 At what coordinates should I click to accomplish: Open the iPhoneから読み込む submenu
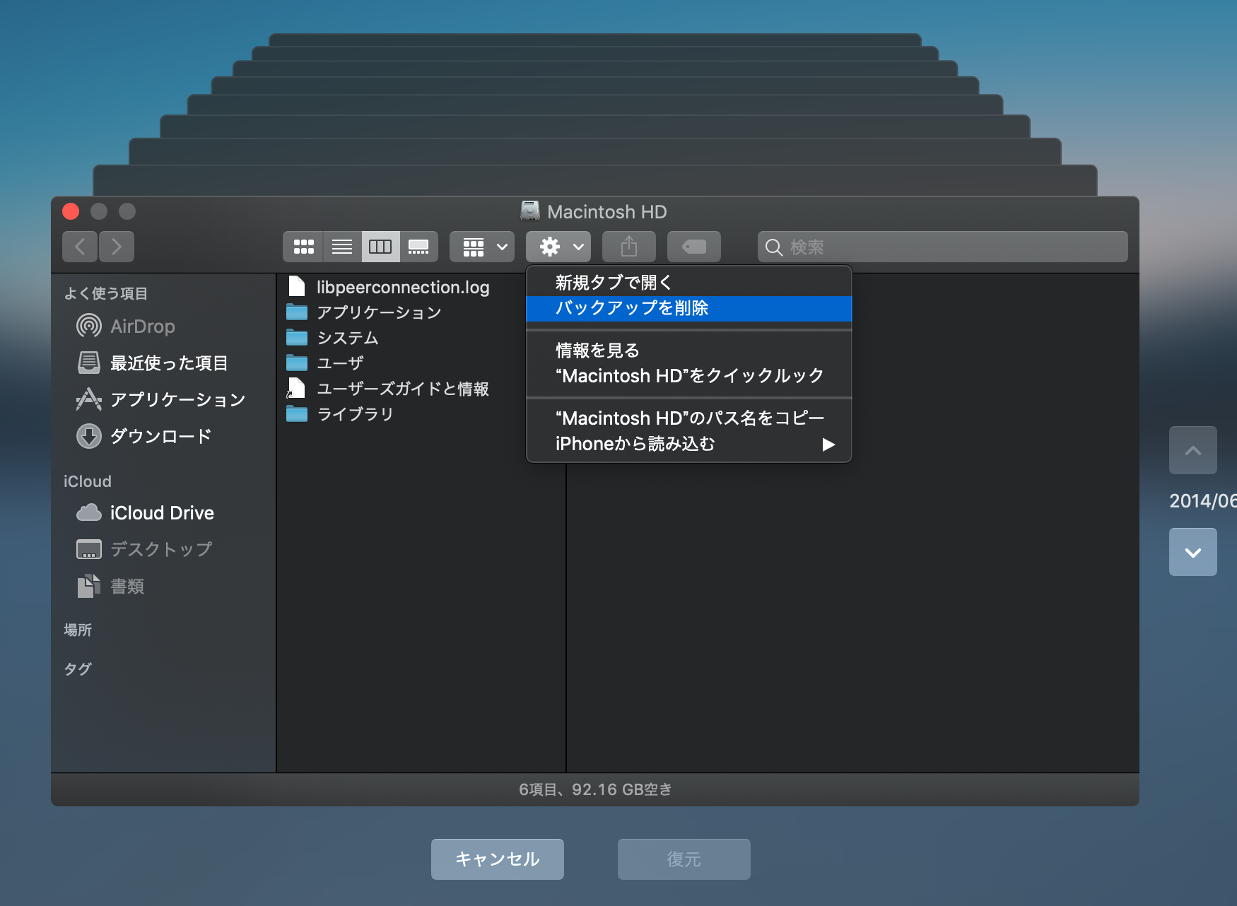tap(689, 444)
